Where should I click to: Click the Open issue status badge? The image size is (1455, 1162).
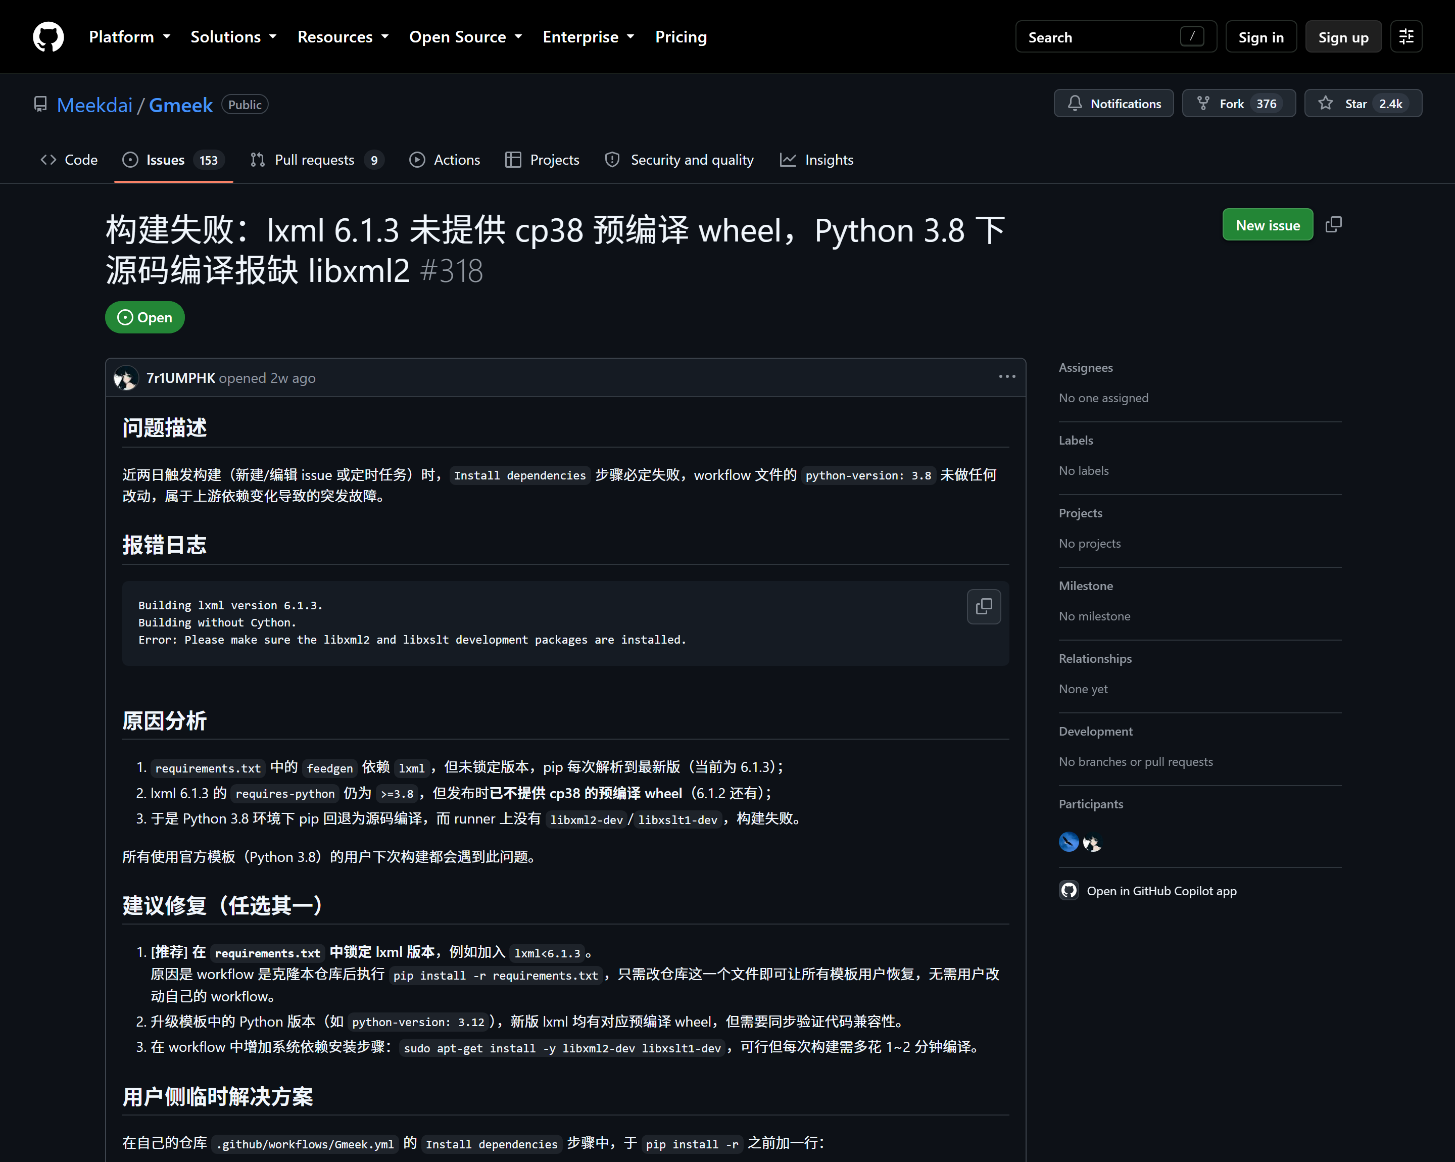coord(144,317)
